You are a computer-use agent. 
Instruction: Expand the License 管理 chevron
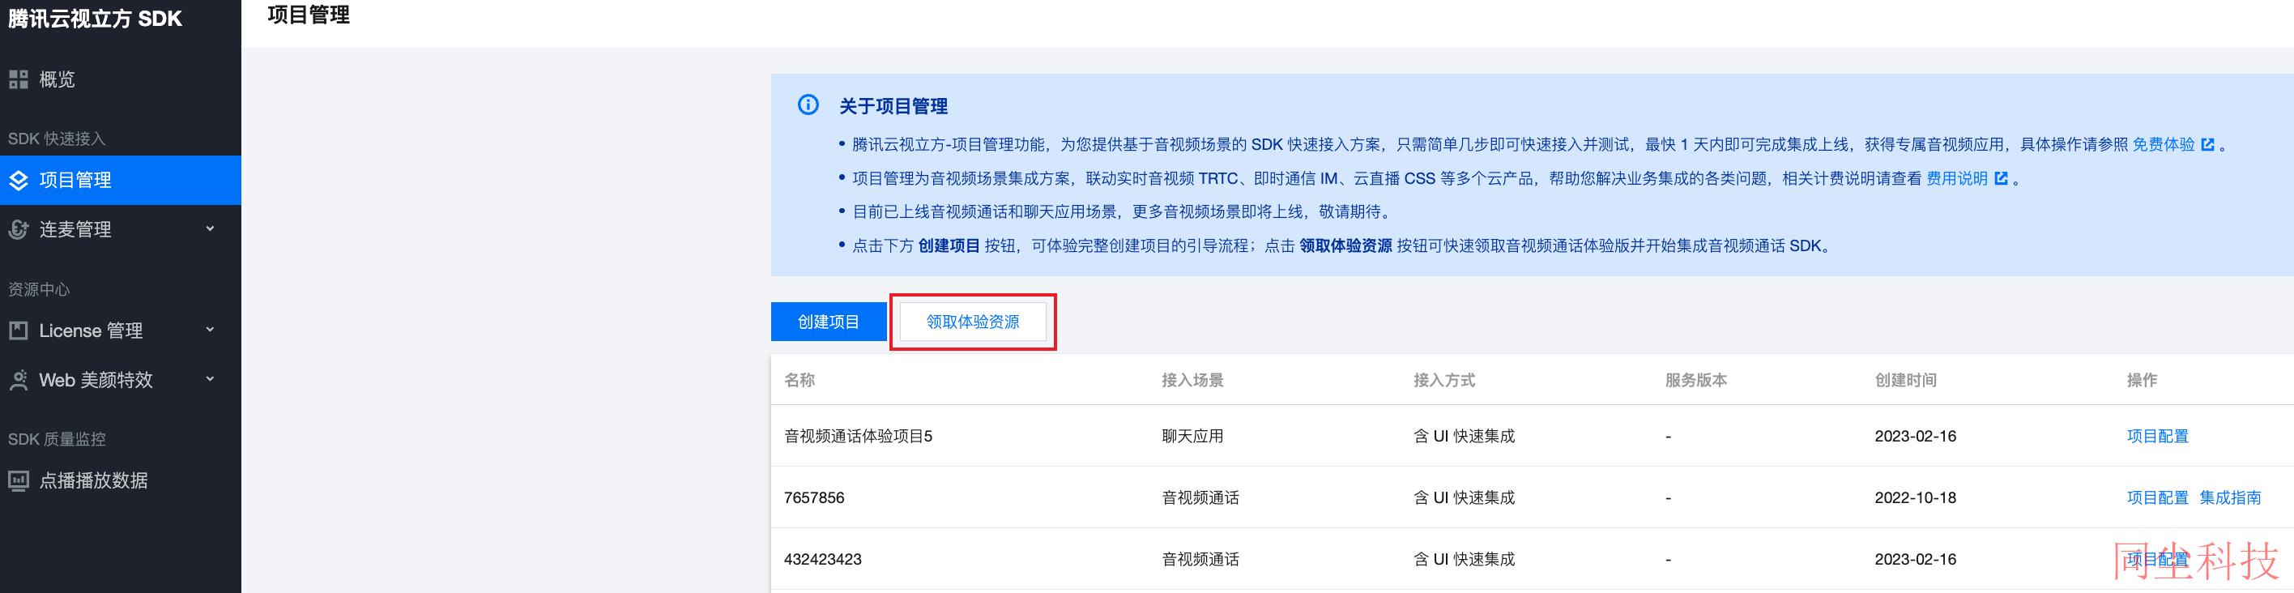point(210,330)
